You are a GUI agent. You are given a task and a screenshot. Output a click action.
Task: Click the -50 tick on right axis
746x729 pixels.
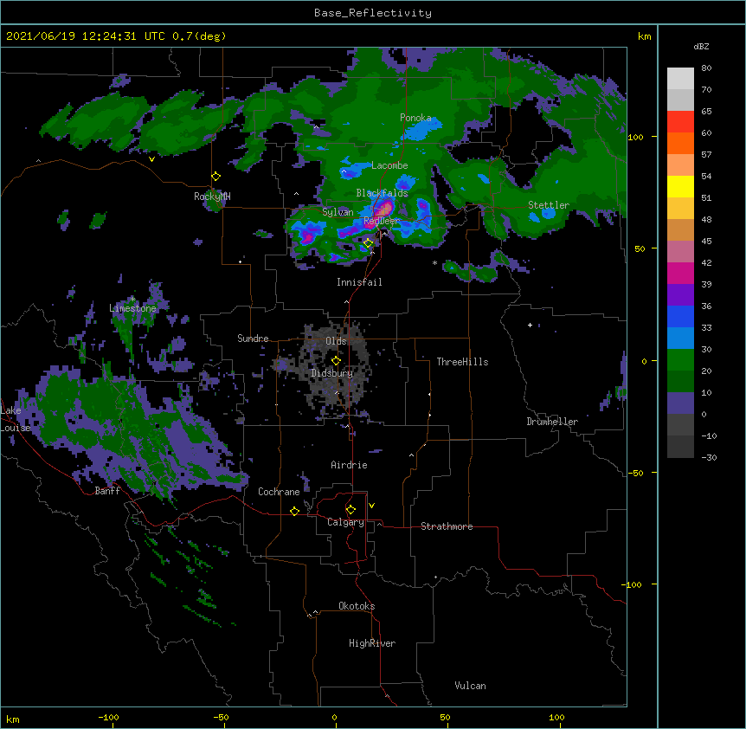(635, 473)
